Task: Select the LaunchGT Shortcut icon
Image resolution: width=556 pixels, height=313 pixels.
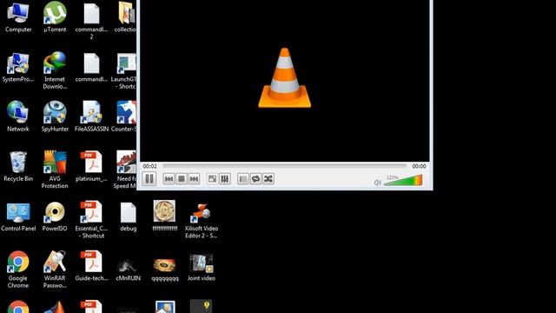Action: (123, 71)
